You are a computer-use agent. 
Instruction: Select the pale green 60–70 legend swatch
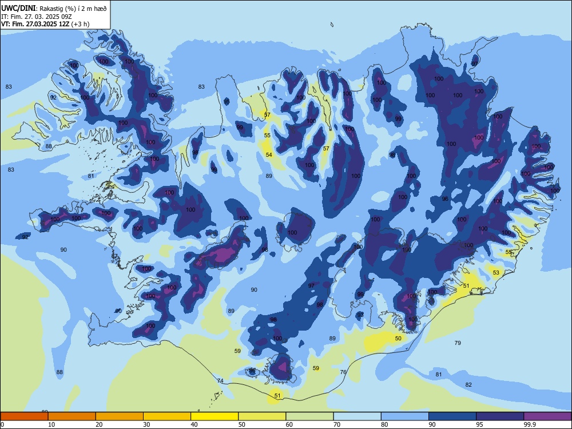pyautogui.click(x=309, y=416)
